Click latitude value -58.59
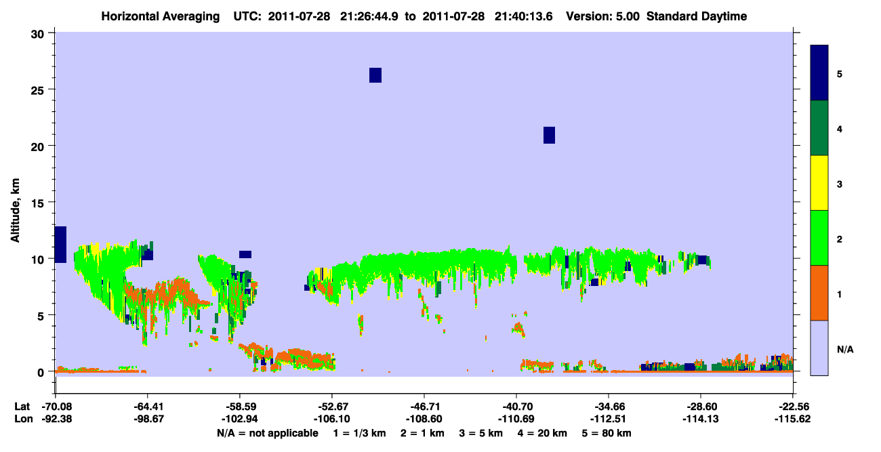The image size is (881, 452). coord(239,407)
